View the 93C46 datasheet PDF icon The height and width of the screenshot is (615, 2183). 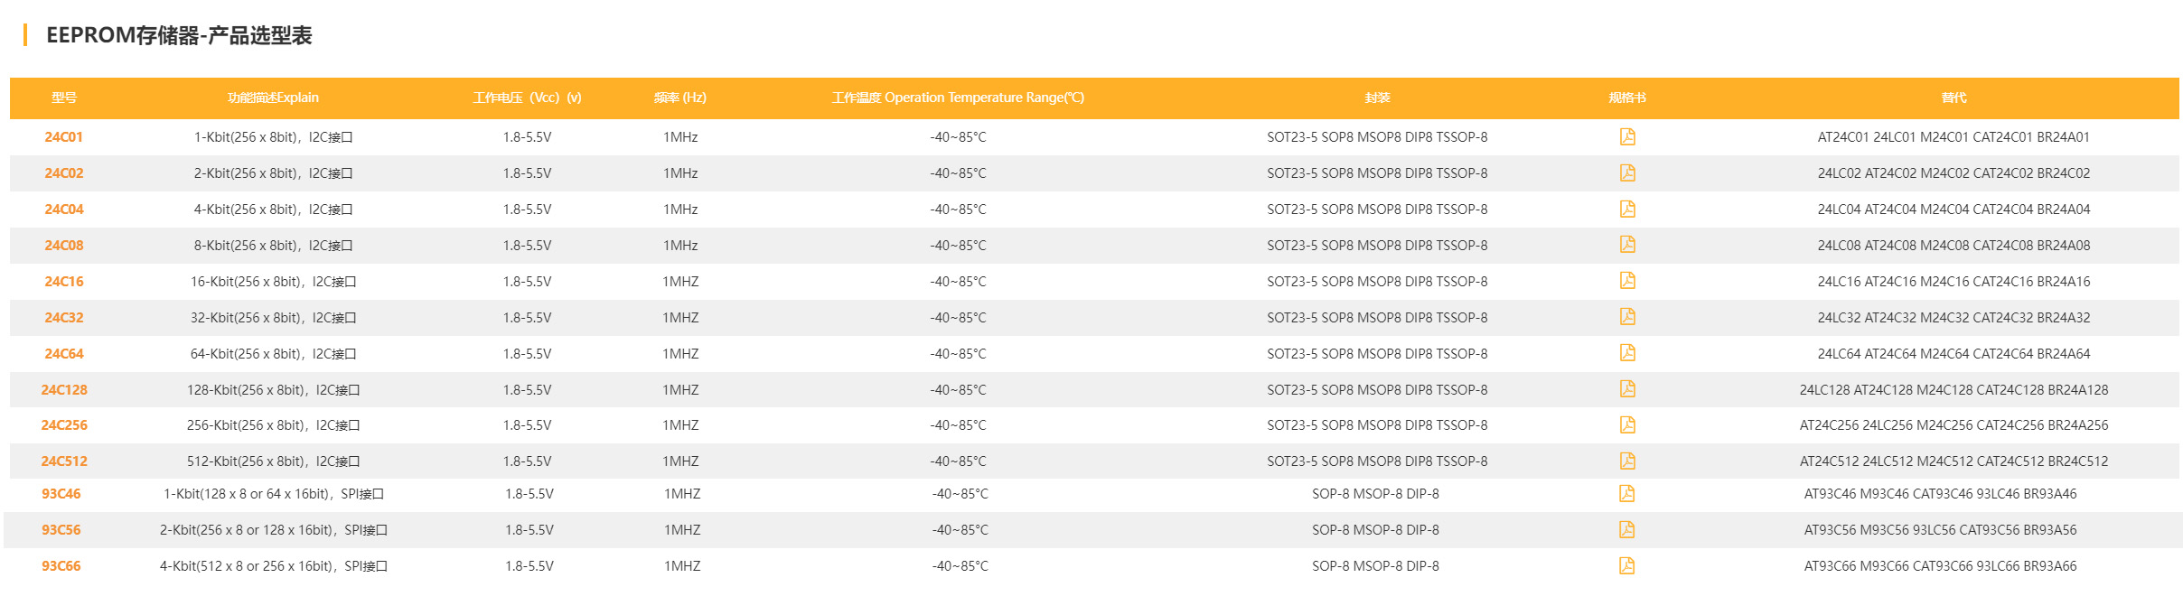[x=1626, y=493]
